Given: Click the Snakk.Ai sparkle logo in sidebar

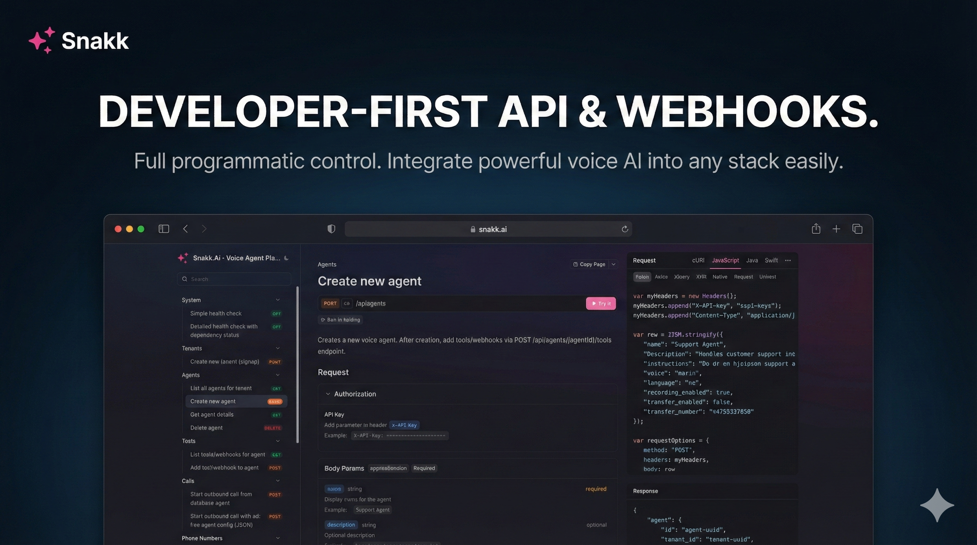Looking at the screenshot, I should pos(183,258).
